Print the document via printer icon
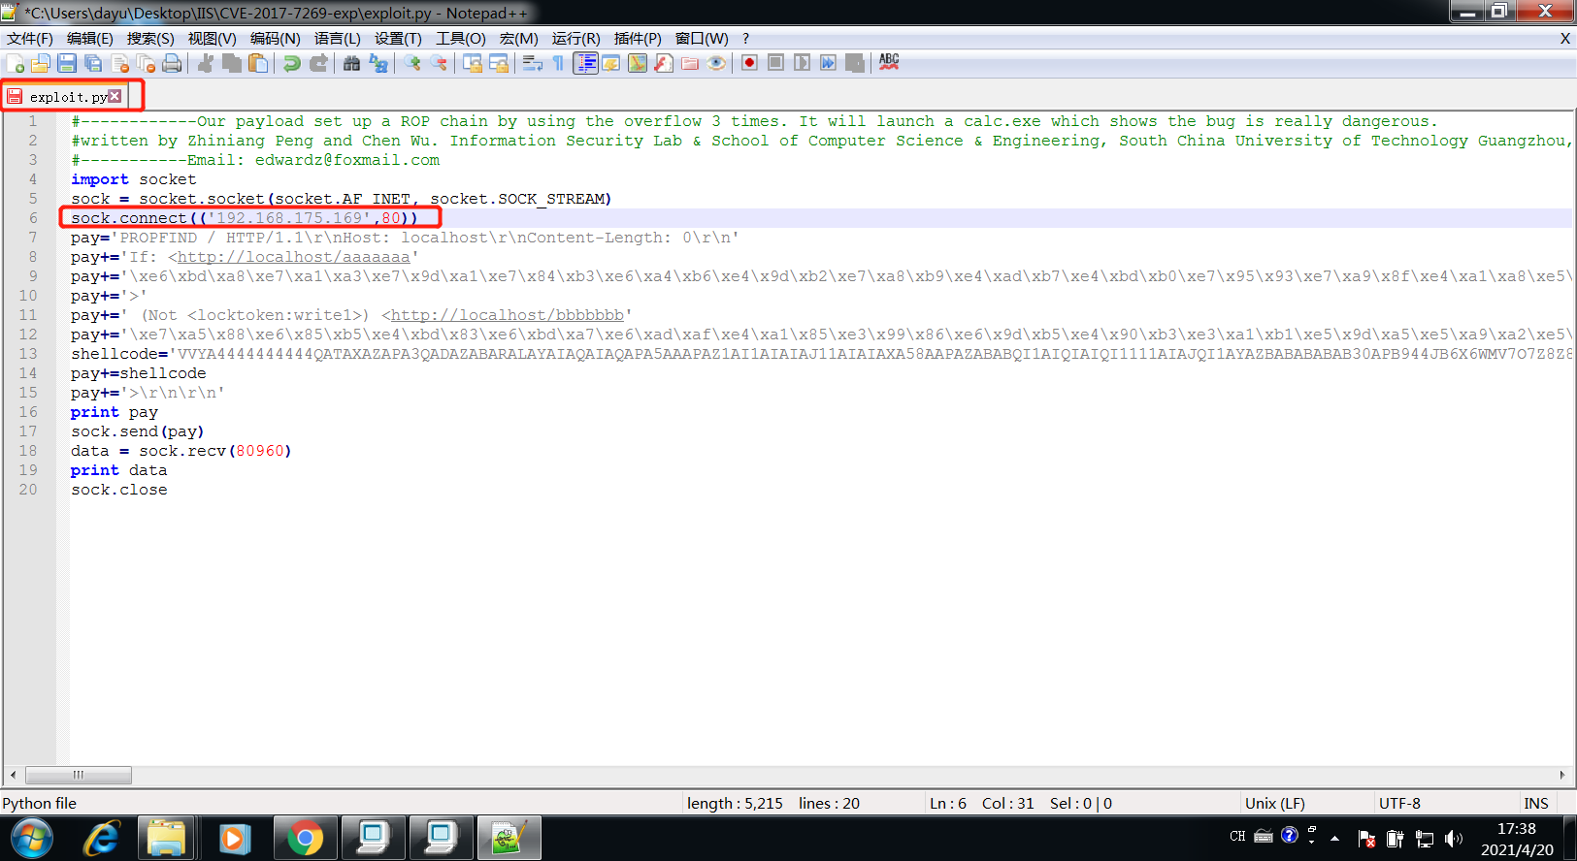Screen dimensions: 1577x861 pyautogui.click(x=172, y=63)
